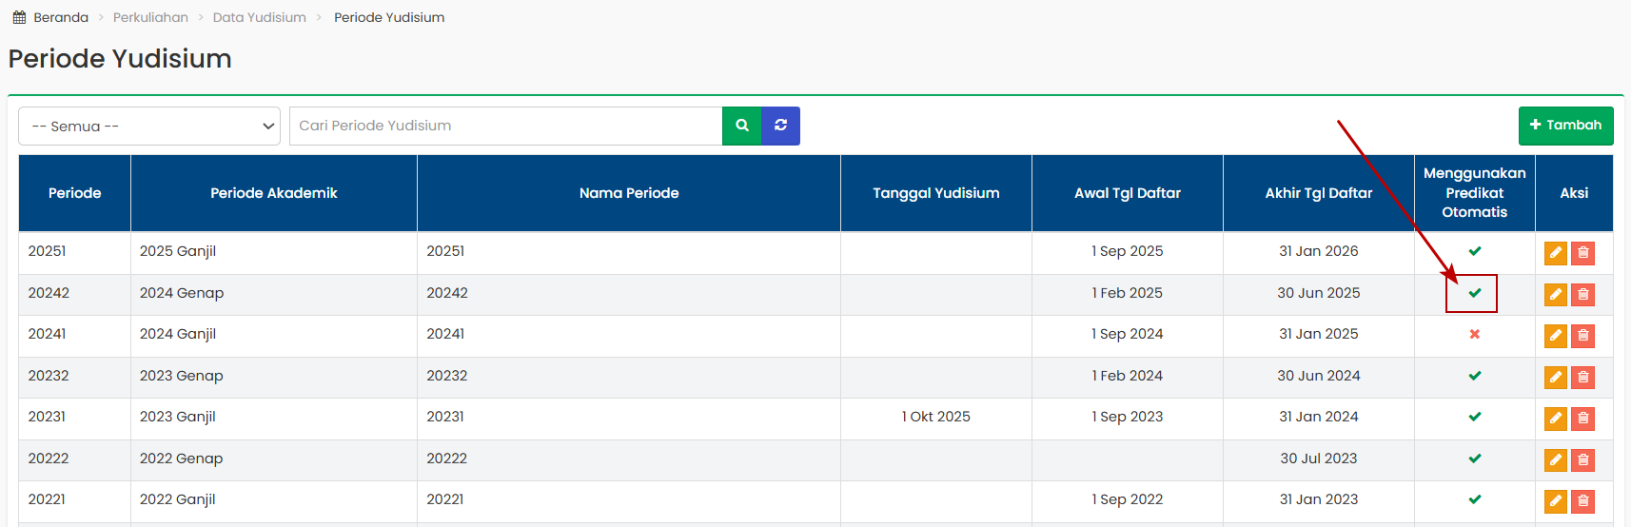
Task: Click the green checkmark for period 20231
Action: tap(1474, 417)
